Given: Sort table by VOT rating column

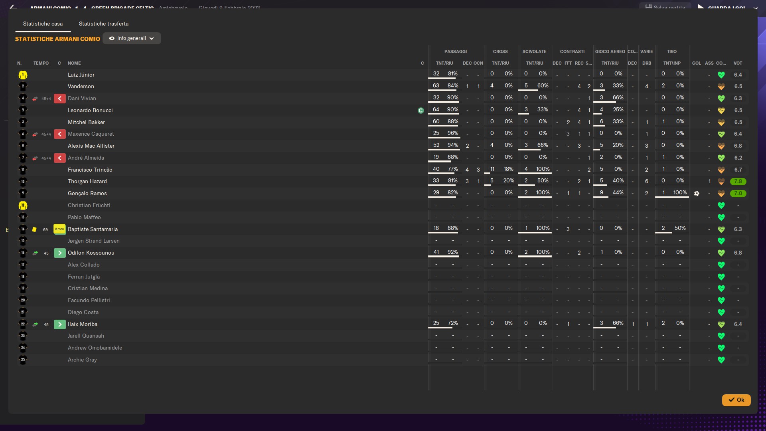Looking at the screenshot, I should tap(738, 63).
